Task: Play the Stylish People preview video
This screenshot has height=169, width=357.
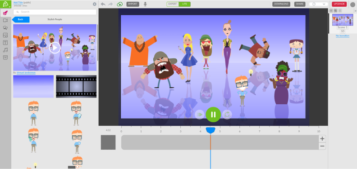Action: [55, 48]
